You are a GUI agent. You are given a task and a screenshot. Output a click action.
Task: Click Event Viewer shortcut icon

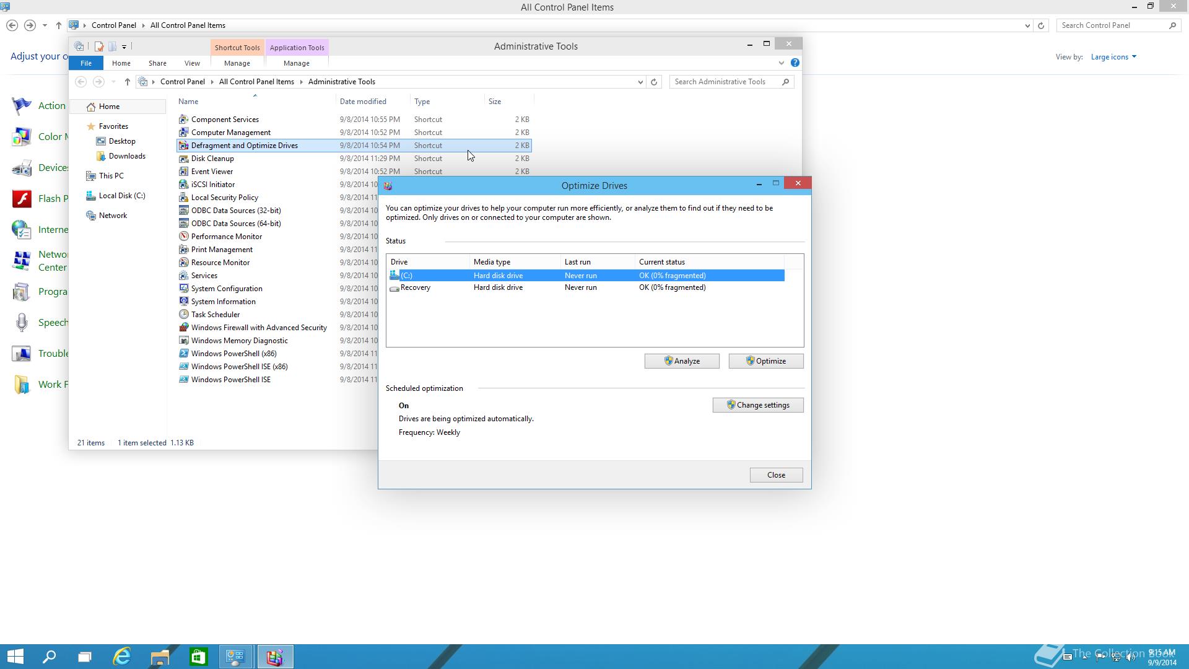[x=183, y=172]
